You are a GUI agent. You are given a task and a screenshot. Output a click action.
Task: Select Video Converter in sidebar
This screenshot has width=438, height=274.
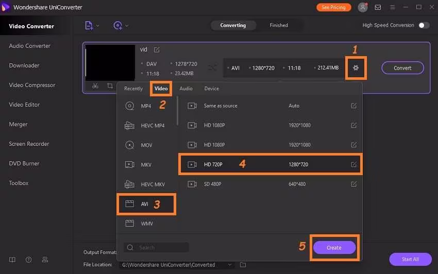coord(31,26)
